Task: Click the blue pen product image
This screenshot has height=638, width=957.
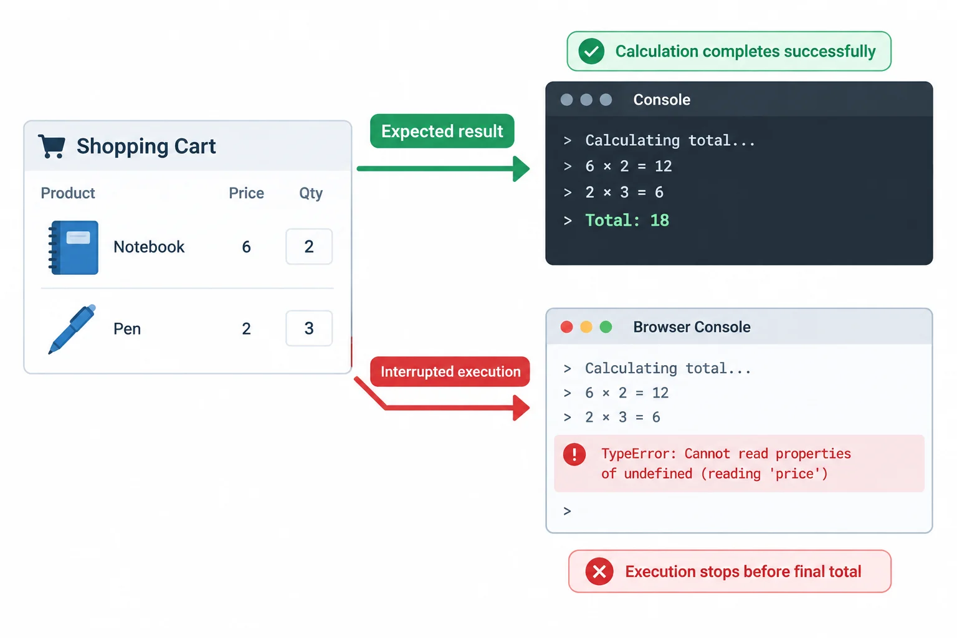Action: click(72, 329)
